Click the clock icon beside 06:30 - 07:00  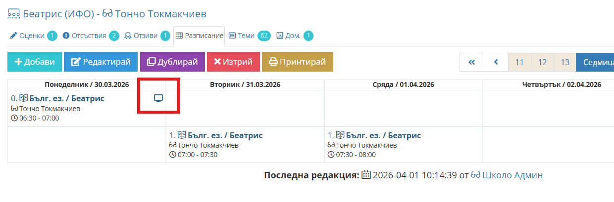coord(14,118)
